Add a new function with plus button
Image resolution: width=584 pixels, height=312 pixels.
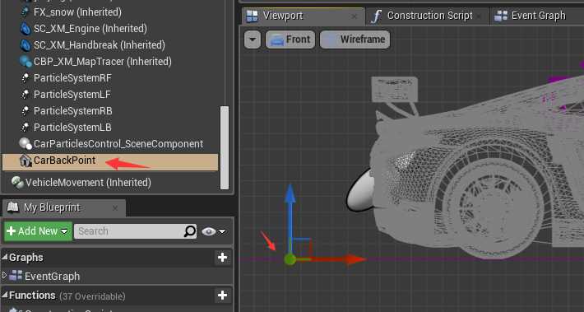(x=222, y=296)
